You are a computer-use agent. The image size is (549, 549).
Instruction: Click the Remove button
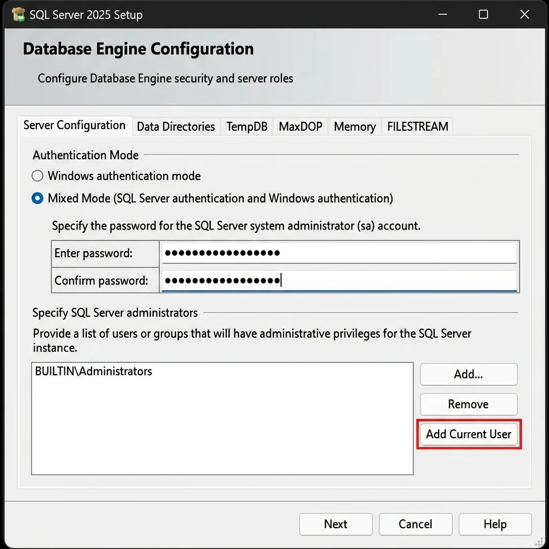469,404
